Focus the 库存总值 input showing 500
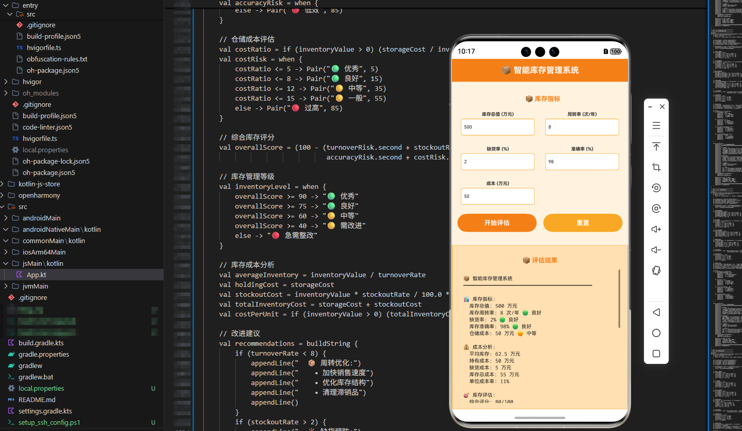Viewport: 742px width, 431px height. 497,127
